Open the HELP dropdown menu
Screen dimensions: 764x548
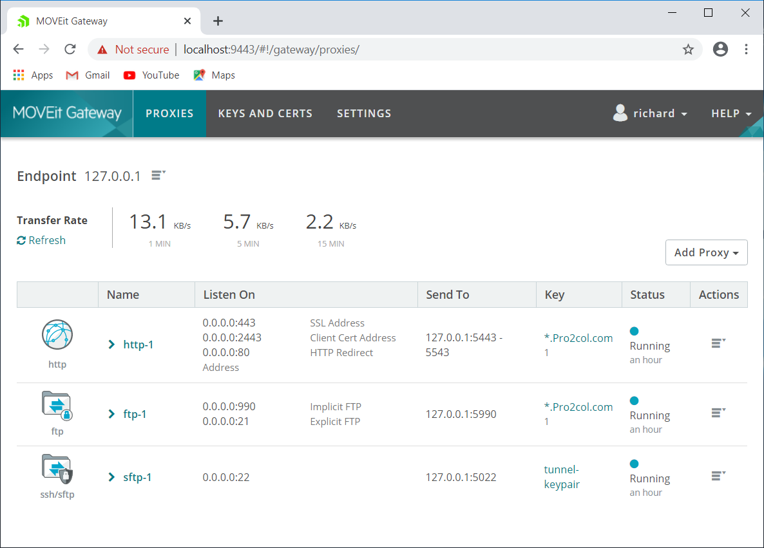(x=731, y=113)
